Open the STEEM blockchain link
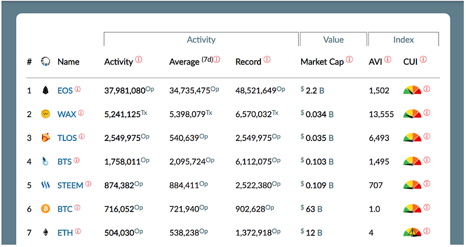 pos(70,186)
